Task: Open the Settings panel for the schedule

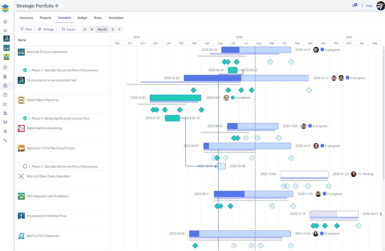Action: (46, 29)
